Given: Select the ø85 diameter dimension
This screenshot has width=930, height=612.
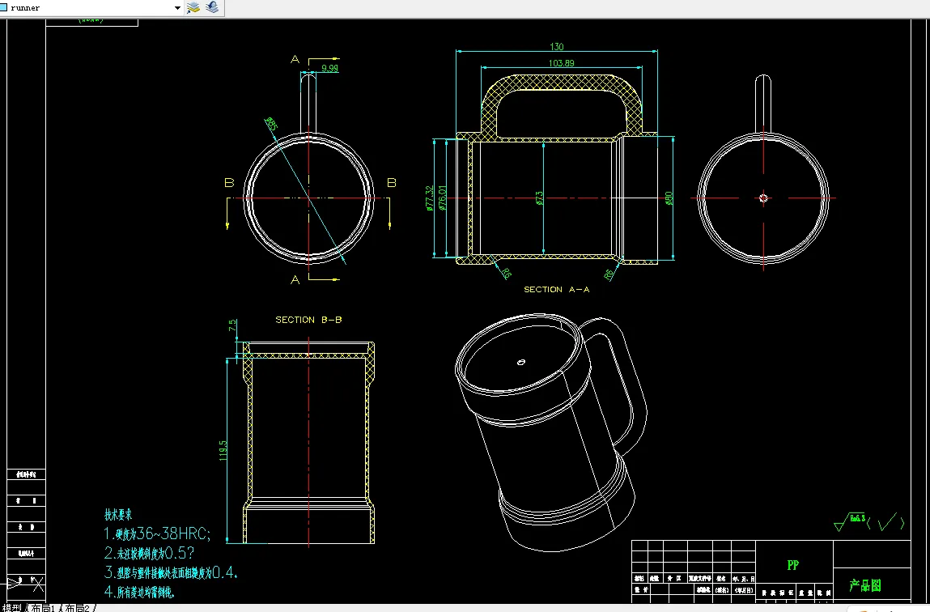Looking at the screenshot, I should (x=271, y=124).
